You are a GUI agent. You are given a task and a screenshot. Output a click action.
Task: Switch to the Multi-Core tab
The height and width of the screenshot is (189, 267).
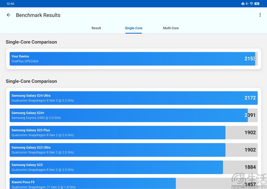click(x=171, y=28)
